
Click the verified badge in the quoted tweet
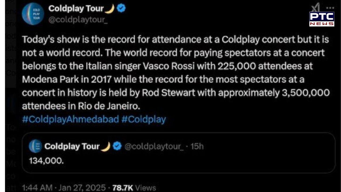(x=117, y=146)
